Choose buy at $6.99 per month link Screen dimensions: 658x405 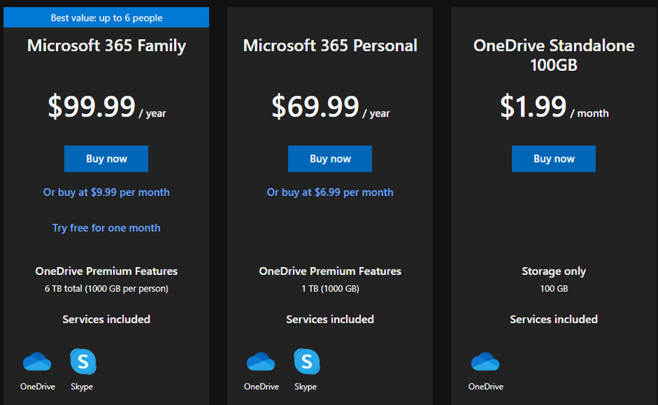point(330,192)
